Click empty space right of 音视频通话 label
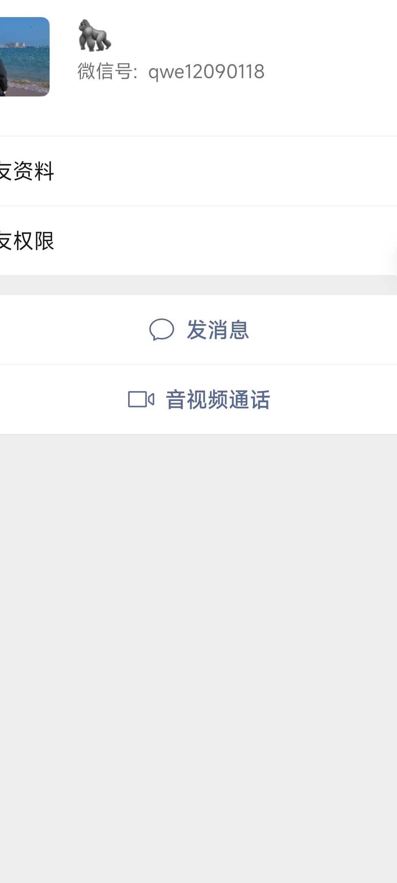The height and width of the screenshot is (883, 397). click(x=334, y=399)
